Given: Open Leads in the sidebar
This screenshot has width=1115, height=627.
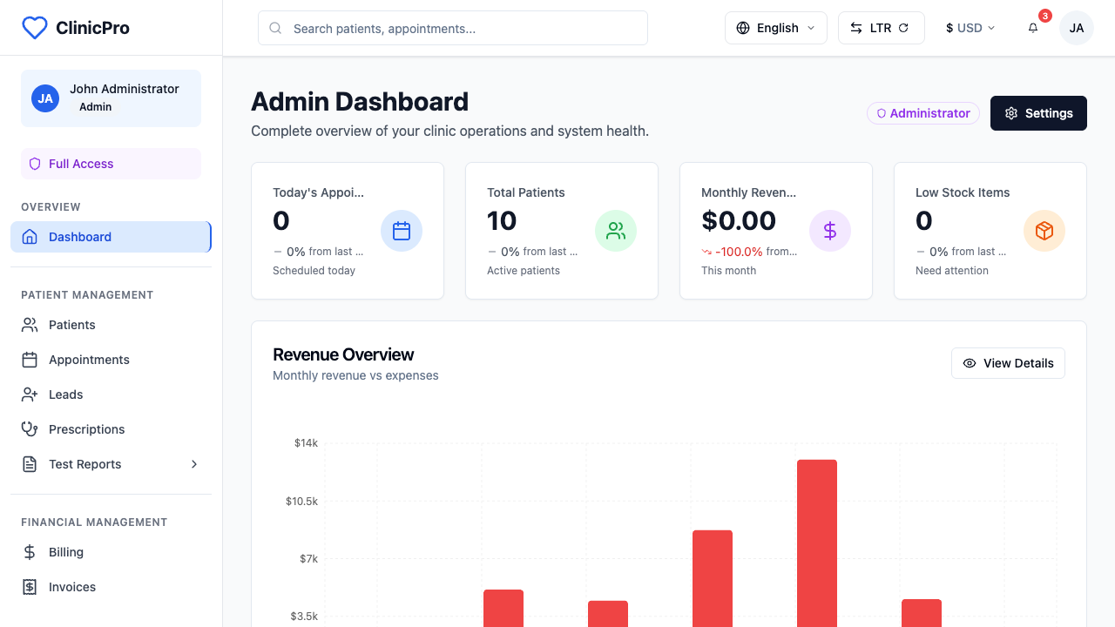Looking at the screenshot, I should coord(111,394).
